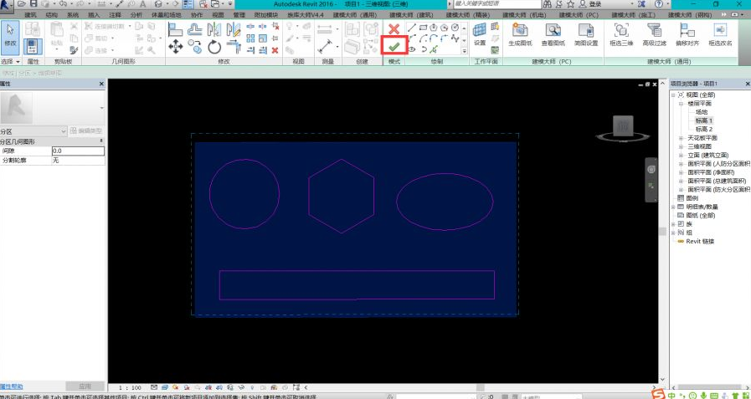Collapse the 楼层平面 tree node
Image resolution: width=751 pixels, height=399 pixels.
[x=681, y=104]
